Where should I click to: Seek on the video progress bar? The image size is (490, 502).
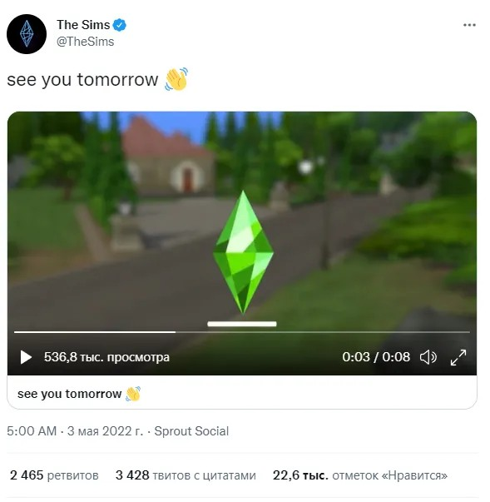tap(242, 332)
